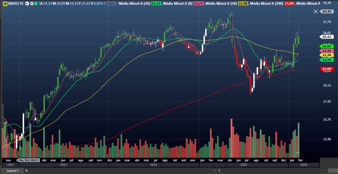The width and height of the screenshot is (338, 174).
Task: Click the crosshair icon next to 29,49
Action: click(x=316, y=11)
